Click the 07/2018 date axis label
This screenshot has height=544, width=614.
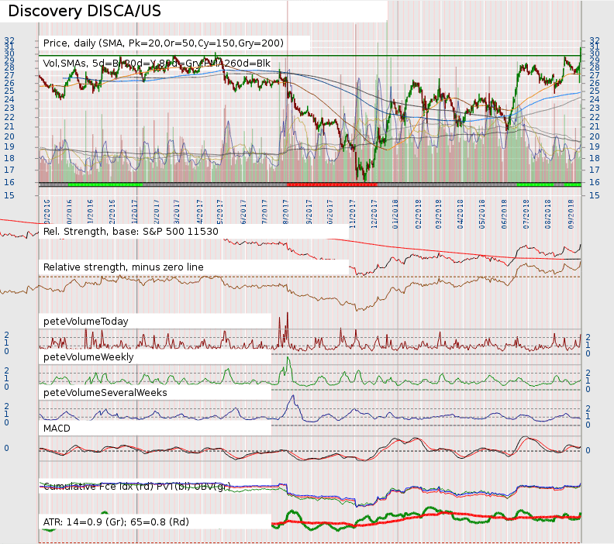click(526, 214)
